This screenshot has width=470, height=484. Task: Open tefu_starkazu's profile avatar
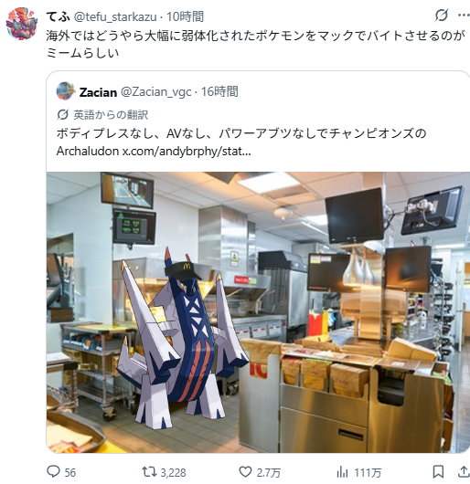point(22,24)
